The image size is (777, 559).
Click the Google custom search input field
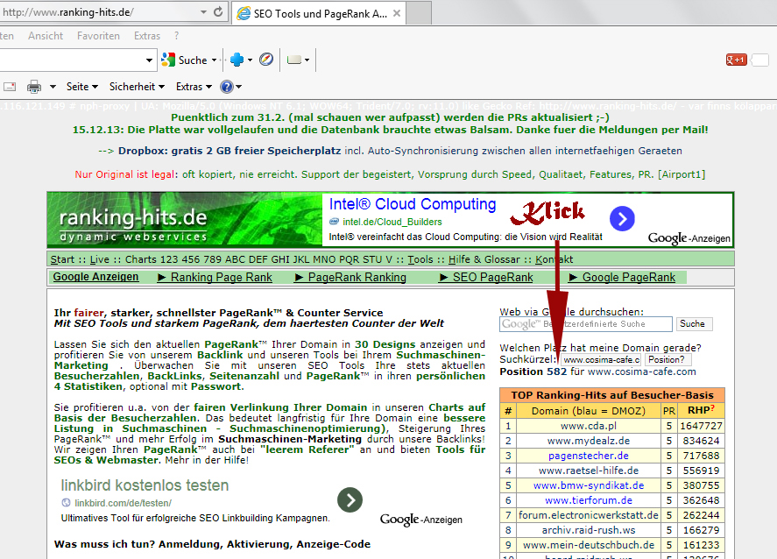585,324
